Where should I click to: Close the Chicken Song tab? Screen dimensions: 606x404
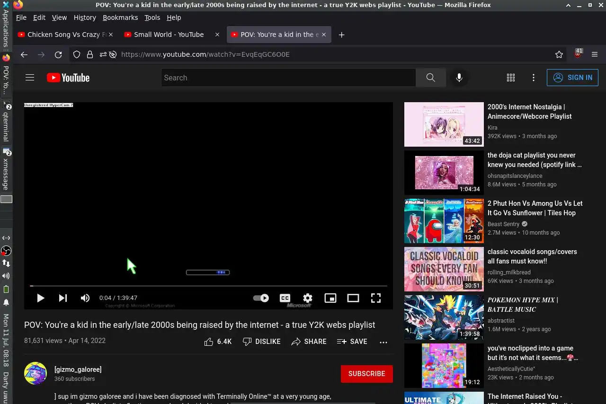coord(111,35)
